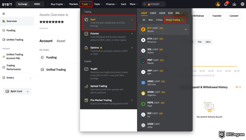Collapse the Trade dropdown menu
Image resolution: width=246 pixels, height=140 pixels.
tap(86, 4)
